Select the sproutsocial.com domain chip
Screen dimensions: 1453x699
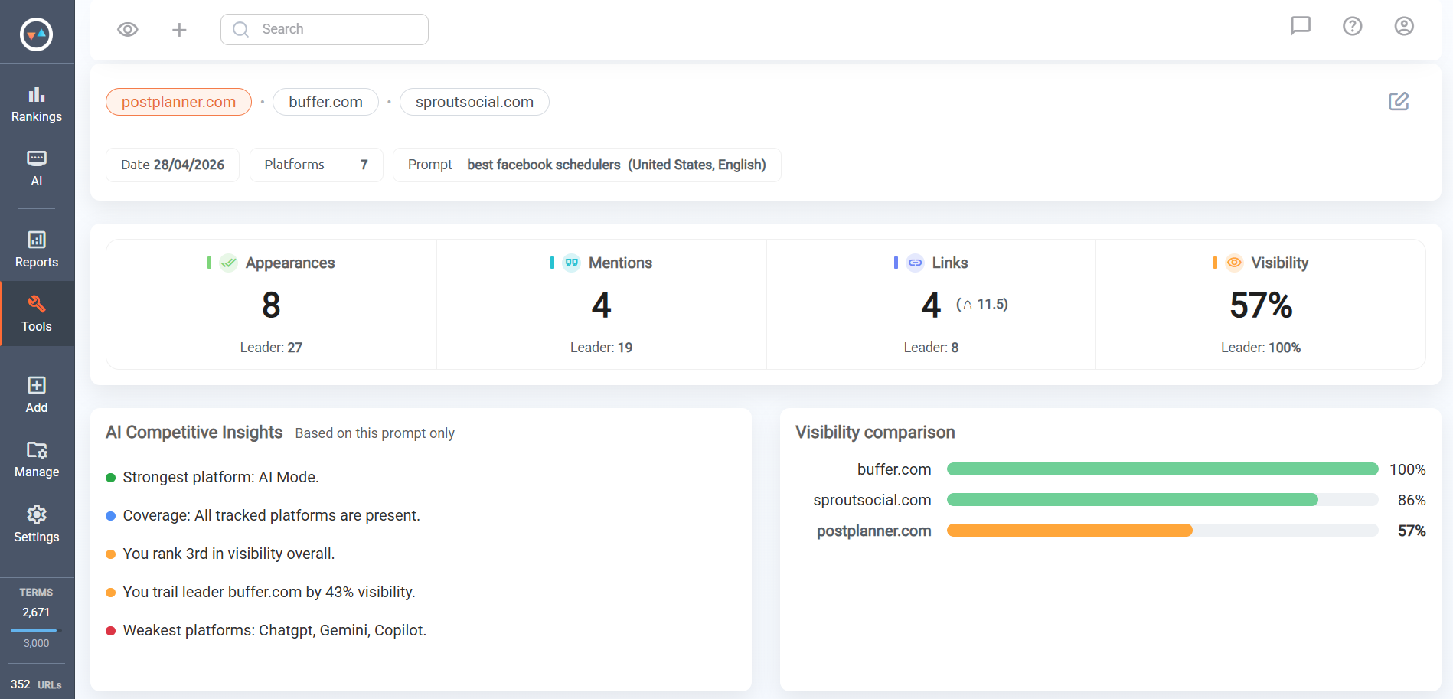475,102
